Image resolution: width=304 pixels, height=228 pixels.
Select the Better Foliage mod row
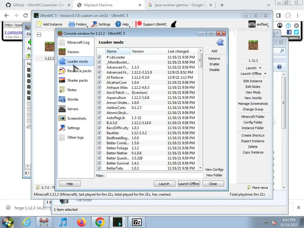[x=147, y=148]
